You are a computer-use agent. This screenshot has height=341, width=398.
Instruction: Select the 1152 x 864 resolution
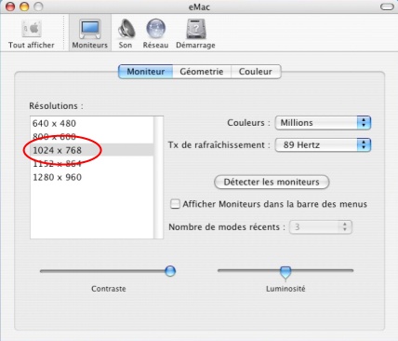point(92,163)
